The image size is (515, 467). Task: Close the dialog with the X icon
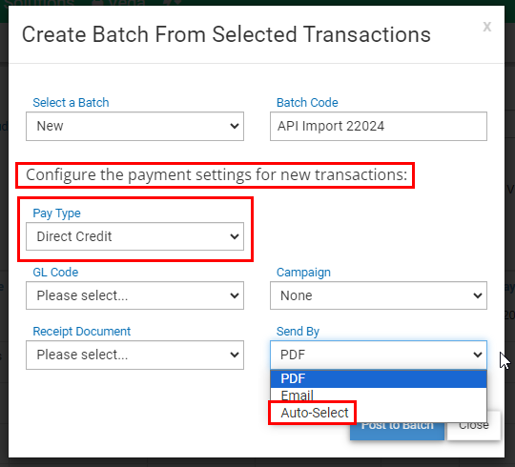pos(486,27)
